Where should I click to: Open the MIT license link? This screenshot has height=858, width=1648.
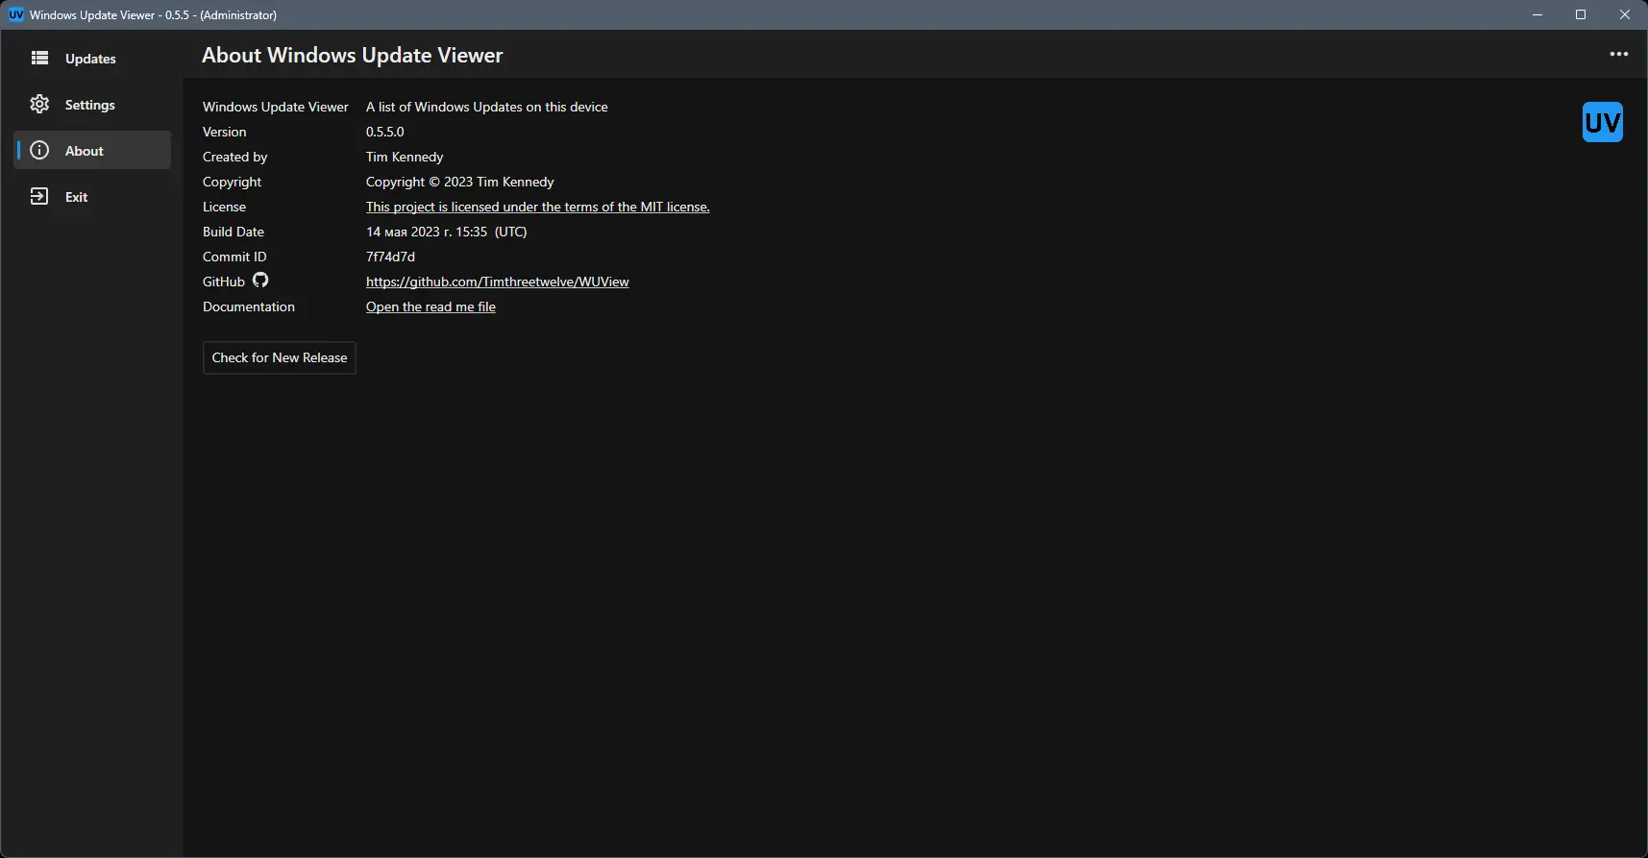(x=538, y=207)
